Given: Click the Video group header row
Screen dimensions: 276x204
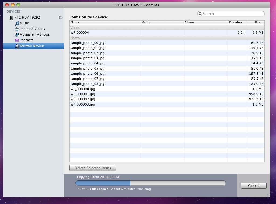Looking at the screenshot, I should coord(167,28).
